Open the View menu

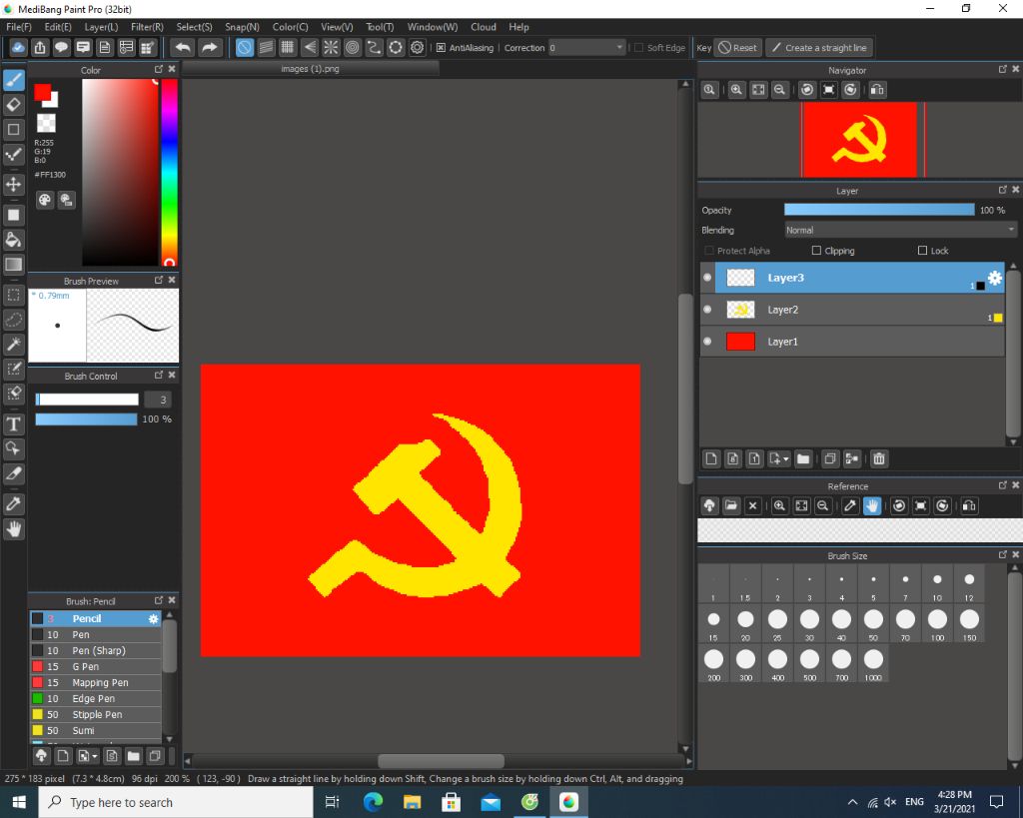(337, 27)
